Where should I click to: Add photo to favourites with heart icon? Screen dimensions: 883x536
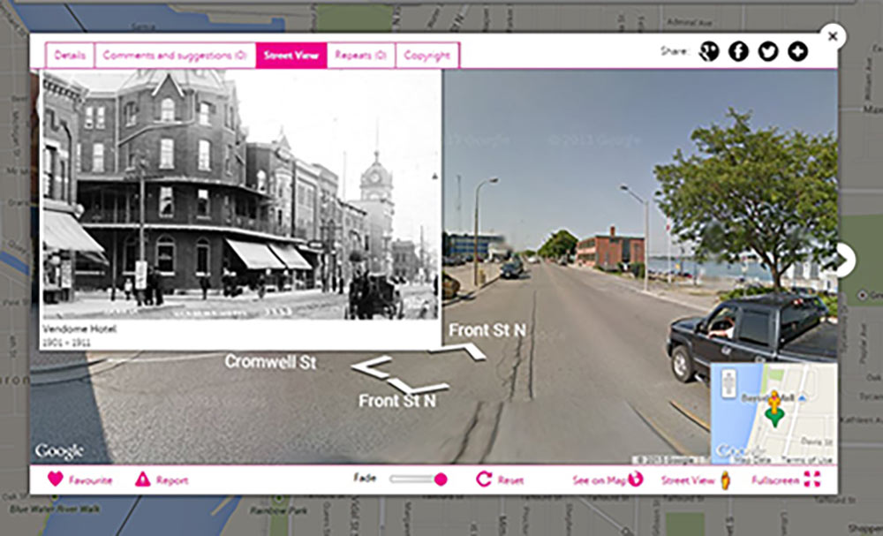click(x=55, y=479)
